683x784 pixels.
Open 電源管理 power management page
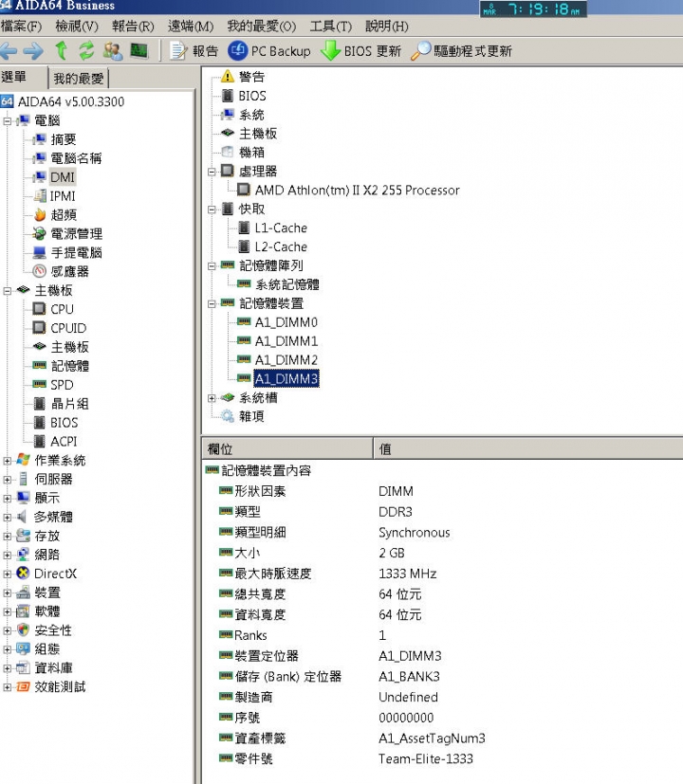pos(76,233)
